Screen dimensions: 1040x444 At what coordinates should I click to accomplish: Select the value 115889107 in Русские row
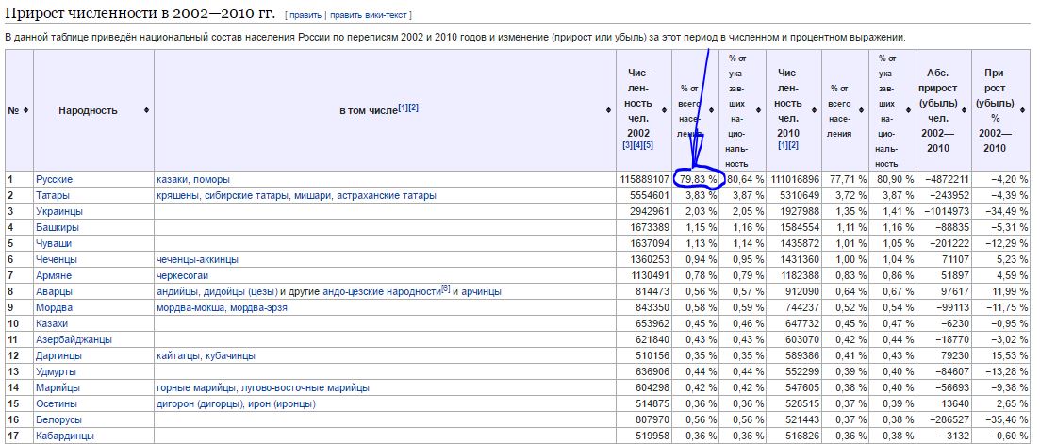point(645,180)
